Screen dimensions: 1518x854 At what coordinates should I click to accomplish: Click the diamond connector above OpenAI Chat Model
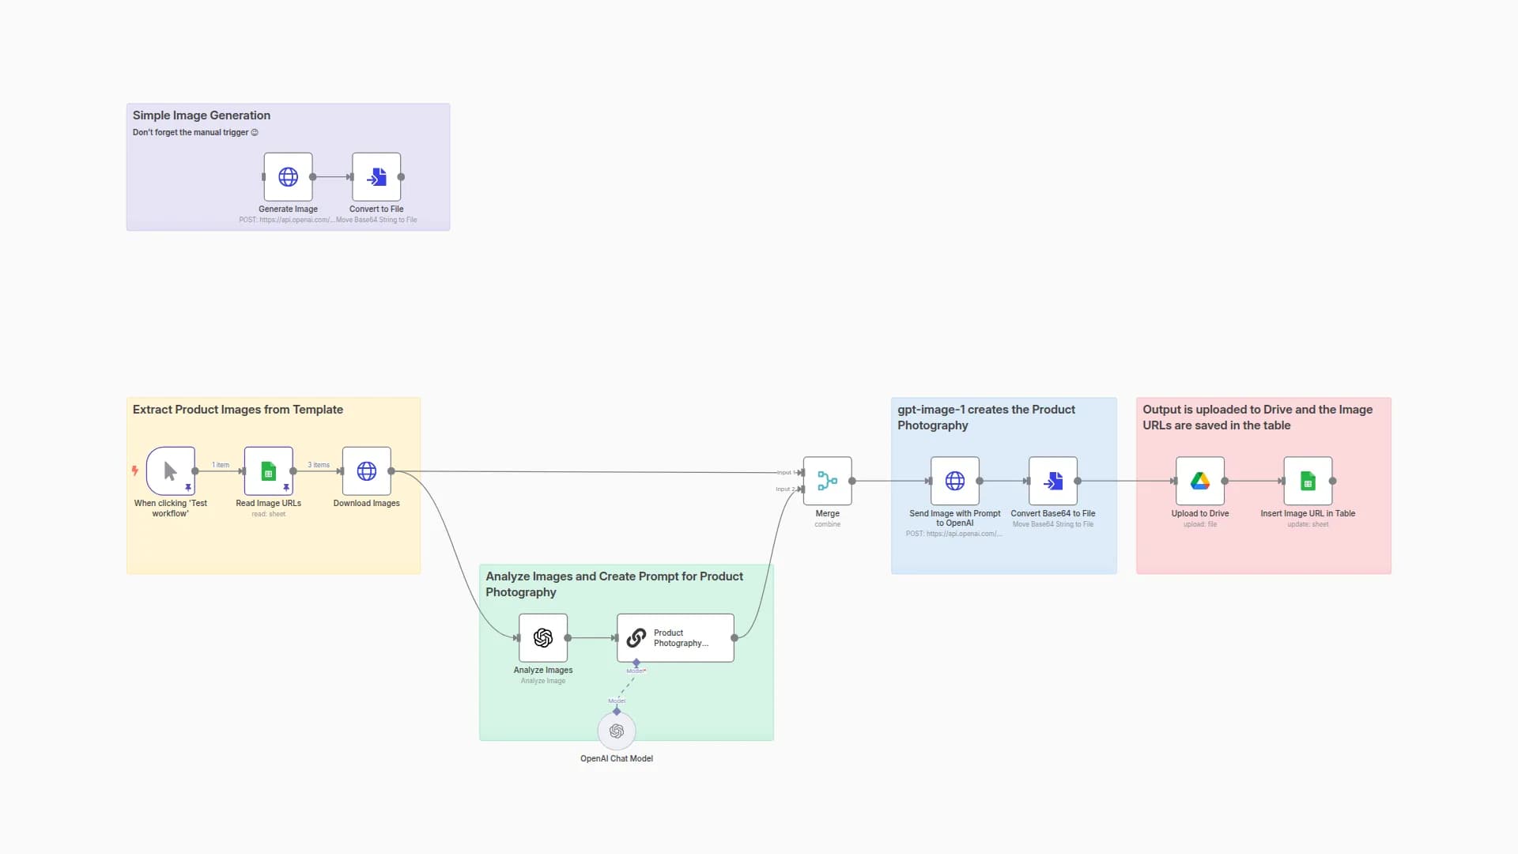coord(617,712)
